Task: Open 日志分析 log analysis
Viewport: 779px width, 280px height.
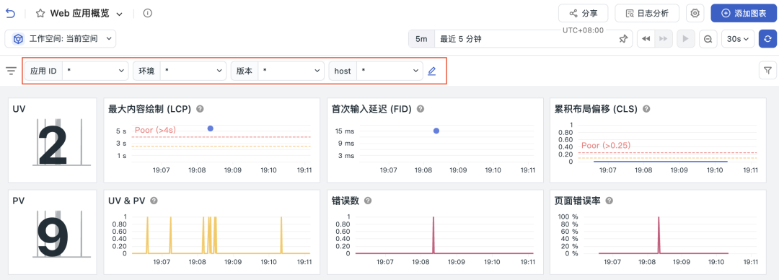Action: [x=647, y=14]
